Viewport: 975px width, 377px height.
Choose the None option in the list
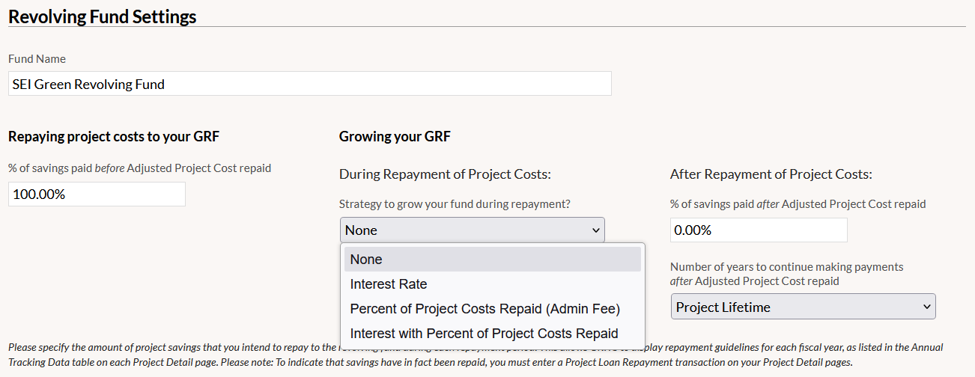tap(493, 260)
